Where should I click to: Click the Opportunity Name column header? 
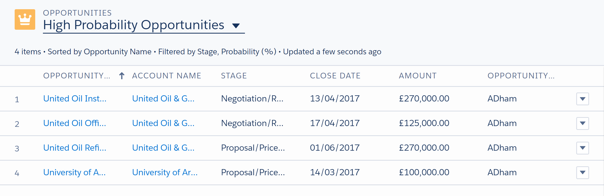[x=77, y=76]
